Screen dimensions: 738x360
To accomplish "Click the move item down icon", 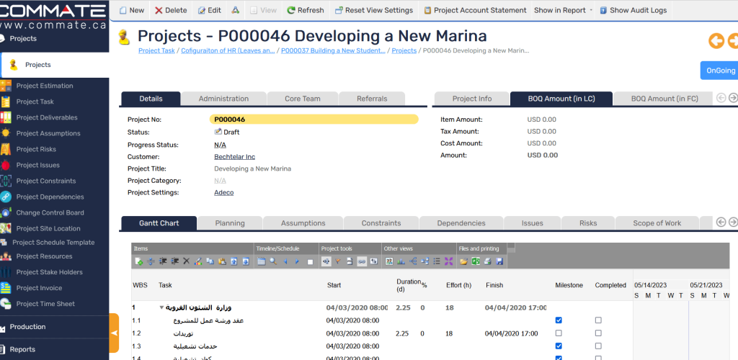I will pyautogui.click(x=246, y=261).
